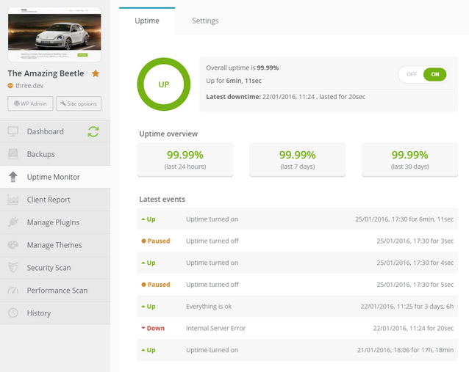Click the History clock icon
The image size is (469, 372).
[x=13, y=313]
